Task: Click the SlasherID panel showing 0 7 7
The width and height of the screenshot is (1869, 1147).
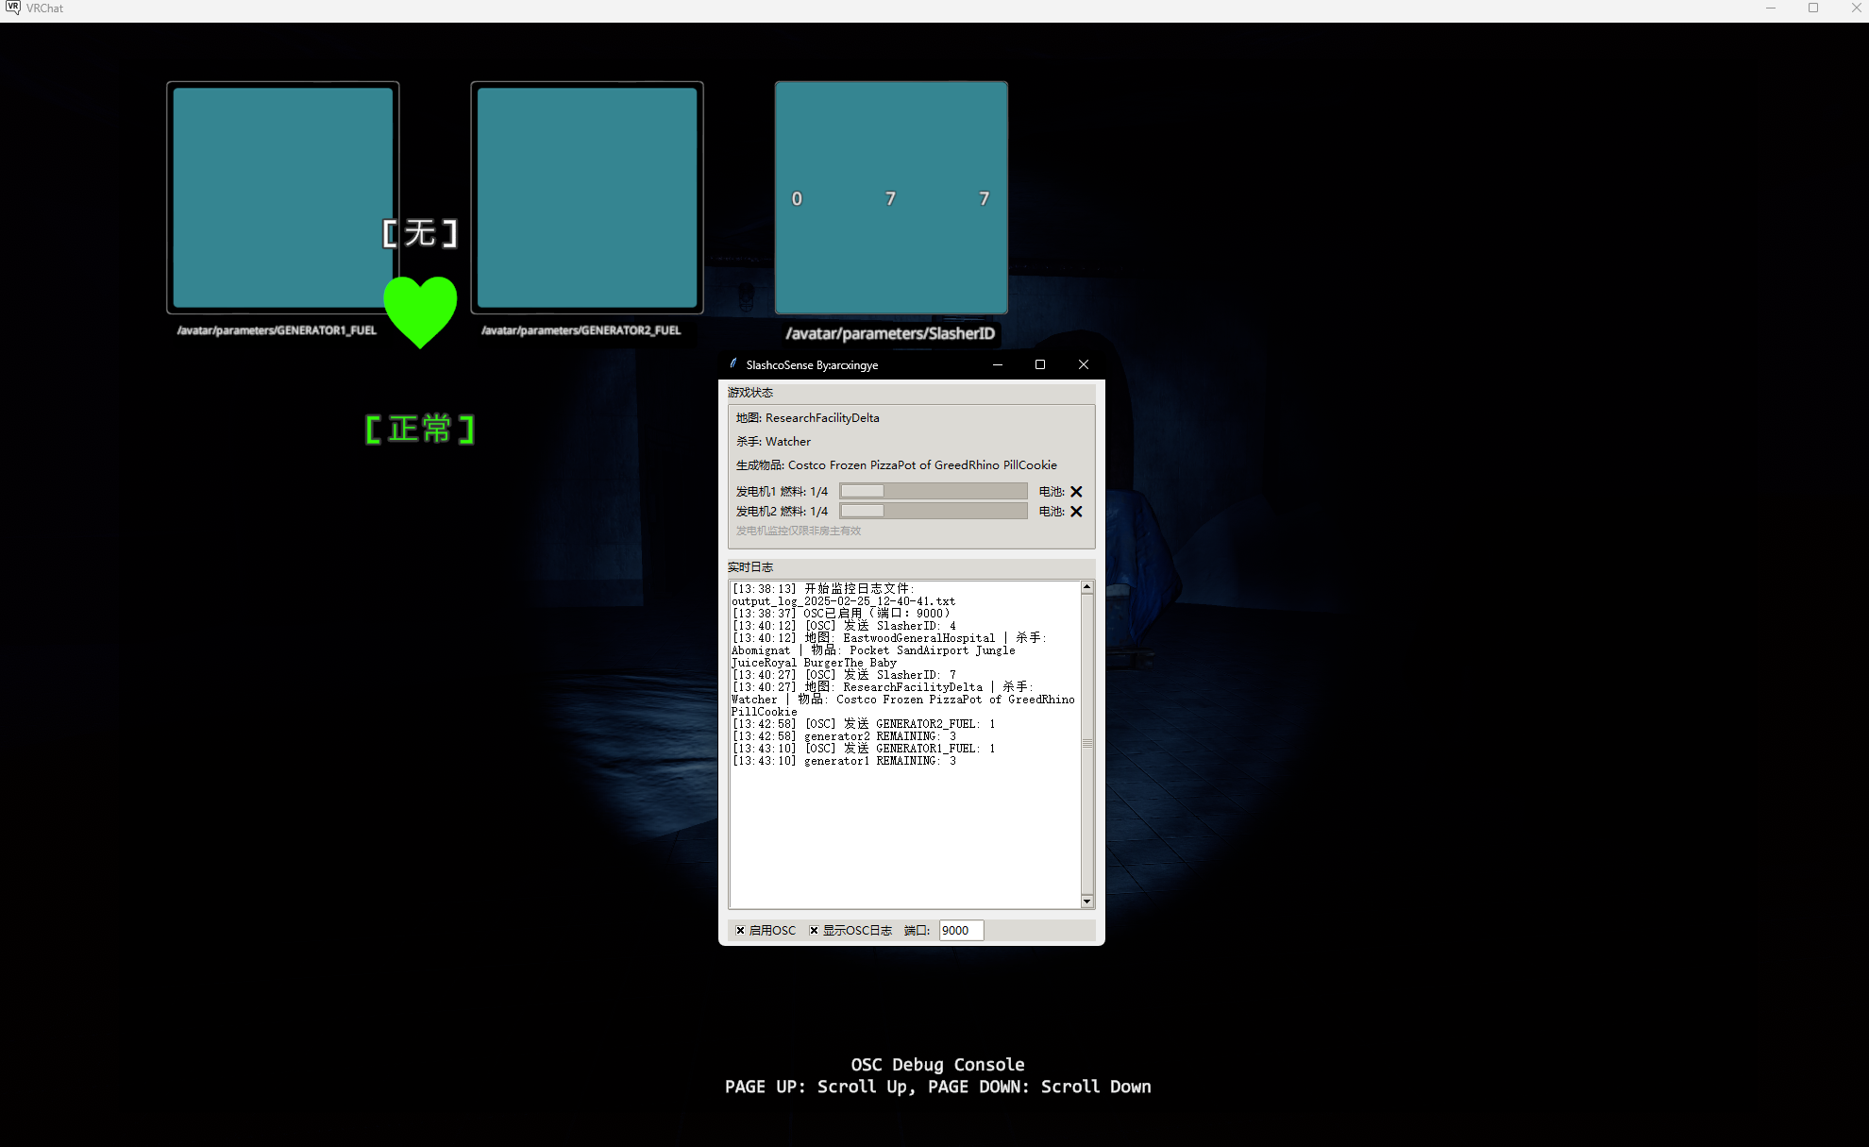Action: pyautogui.click(x=890, y=198)
